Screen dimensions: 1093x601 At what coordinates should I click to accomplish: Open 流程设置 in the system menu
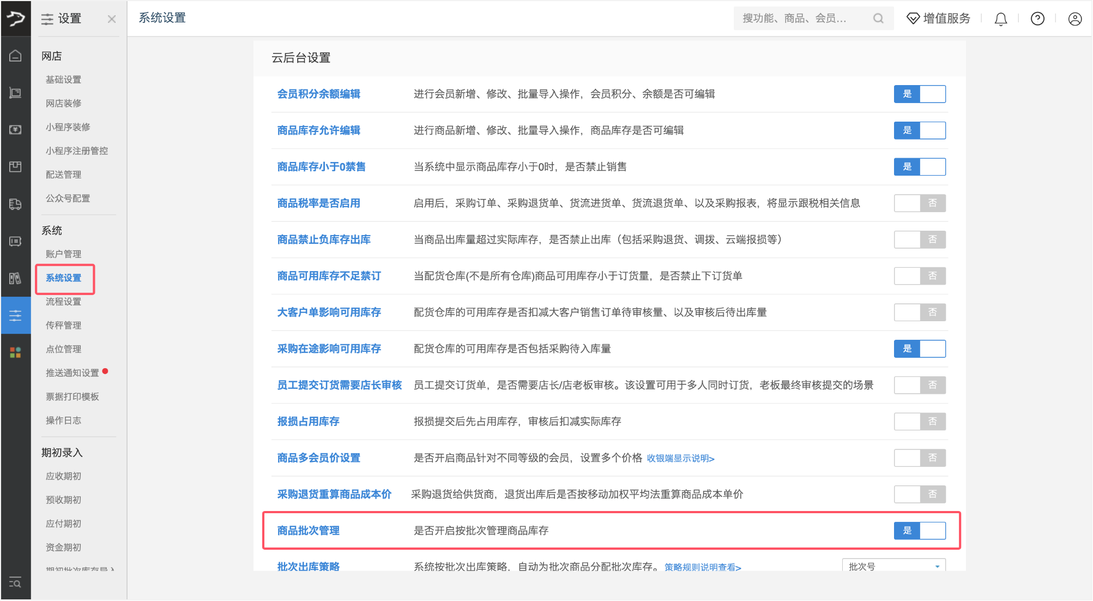point(63,302)
